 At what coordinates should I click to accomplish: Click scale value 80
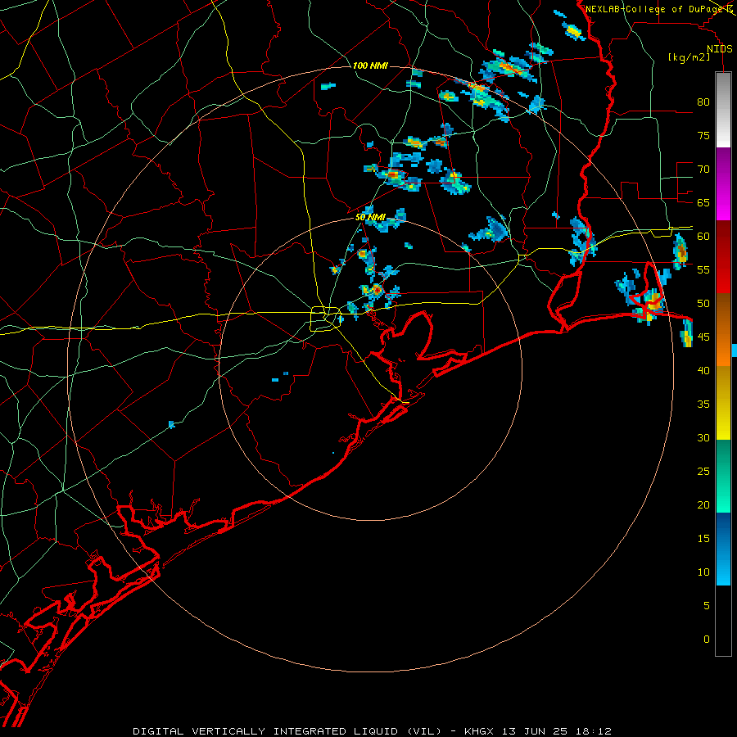[x=703, y=102]
